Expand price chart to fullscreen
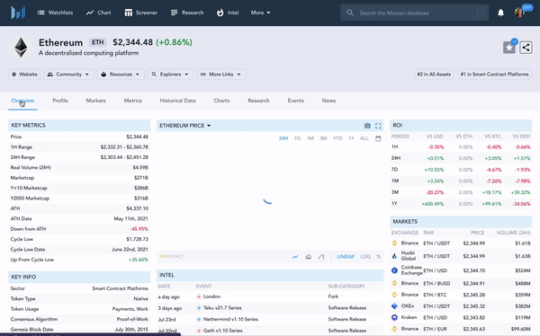This screenshot has width=540, height=336. 378,126
